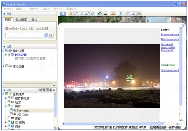Open the 工具(T) menu
This screenshot has height=131, width=188.
tap(46, 9)
